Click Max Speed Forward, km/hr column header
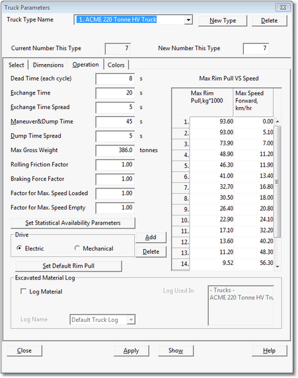The height and width of the screenshot is (378, 298). (x=254, y=102)
